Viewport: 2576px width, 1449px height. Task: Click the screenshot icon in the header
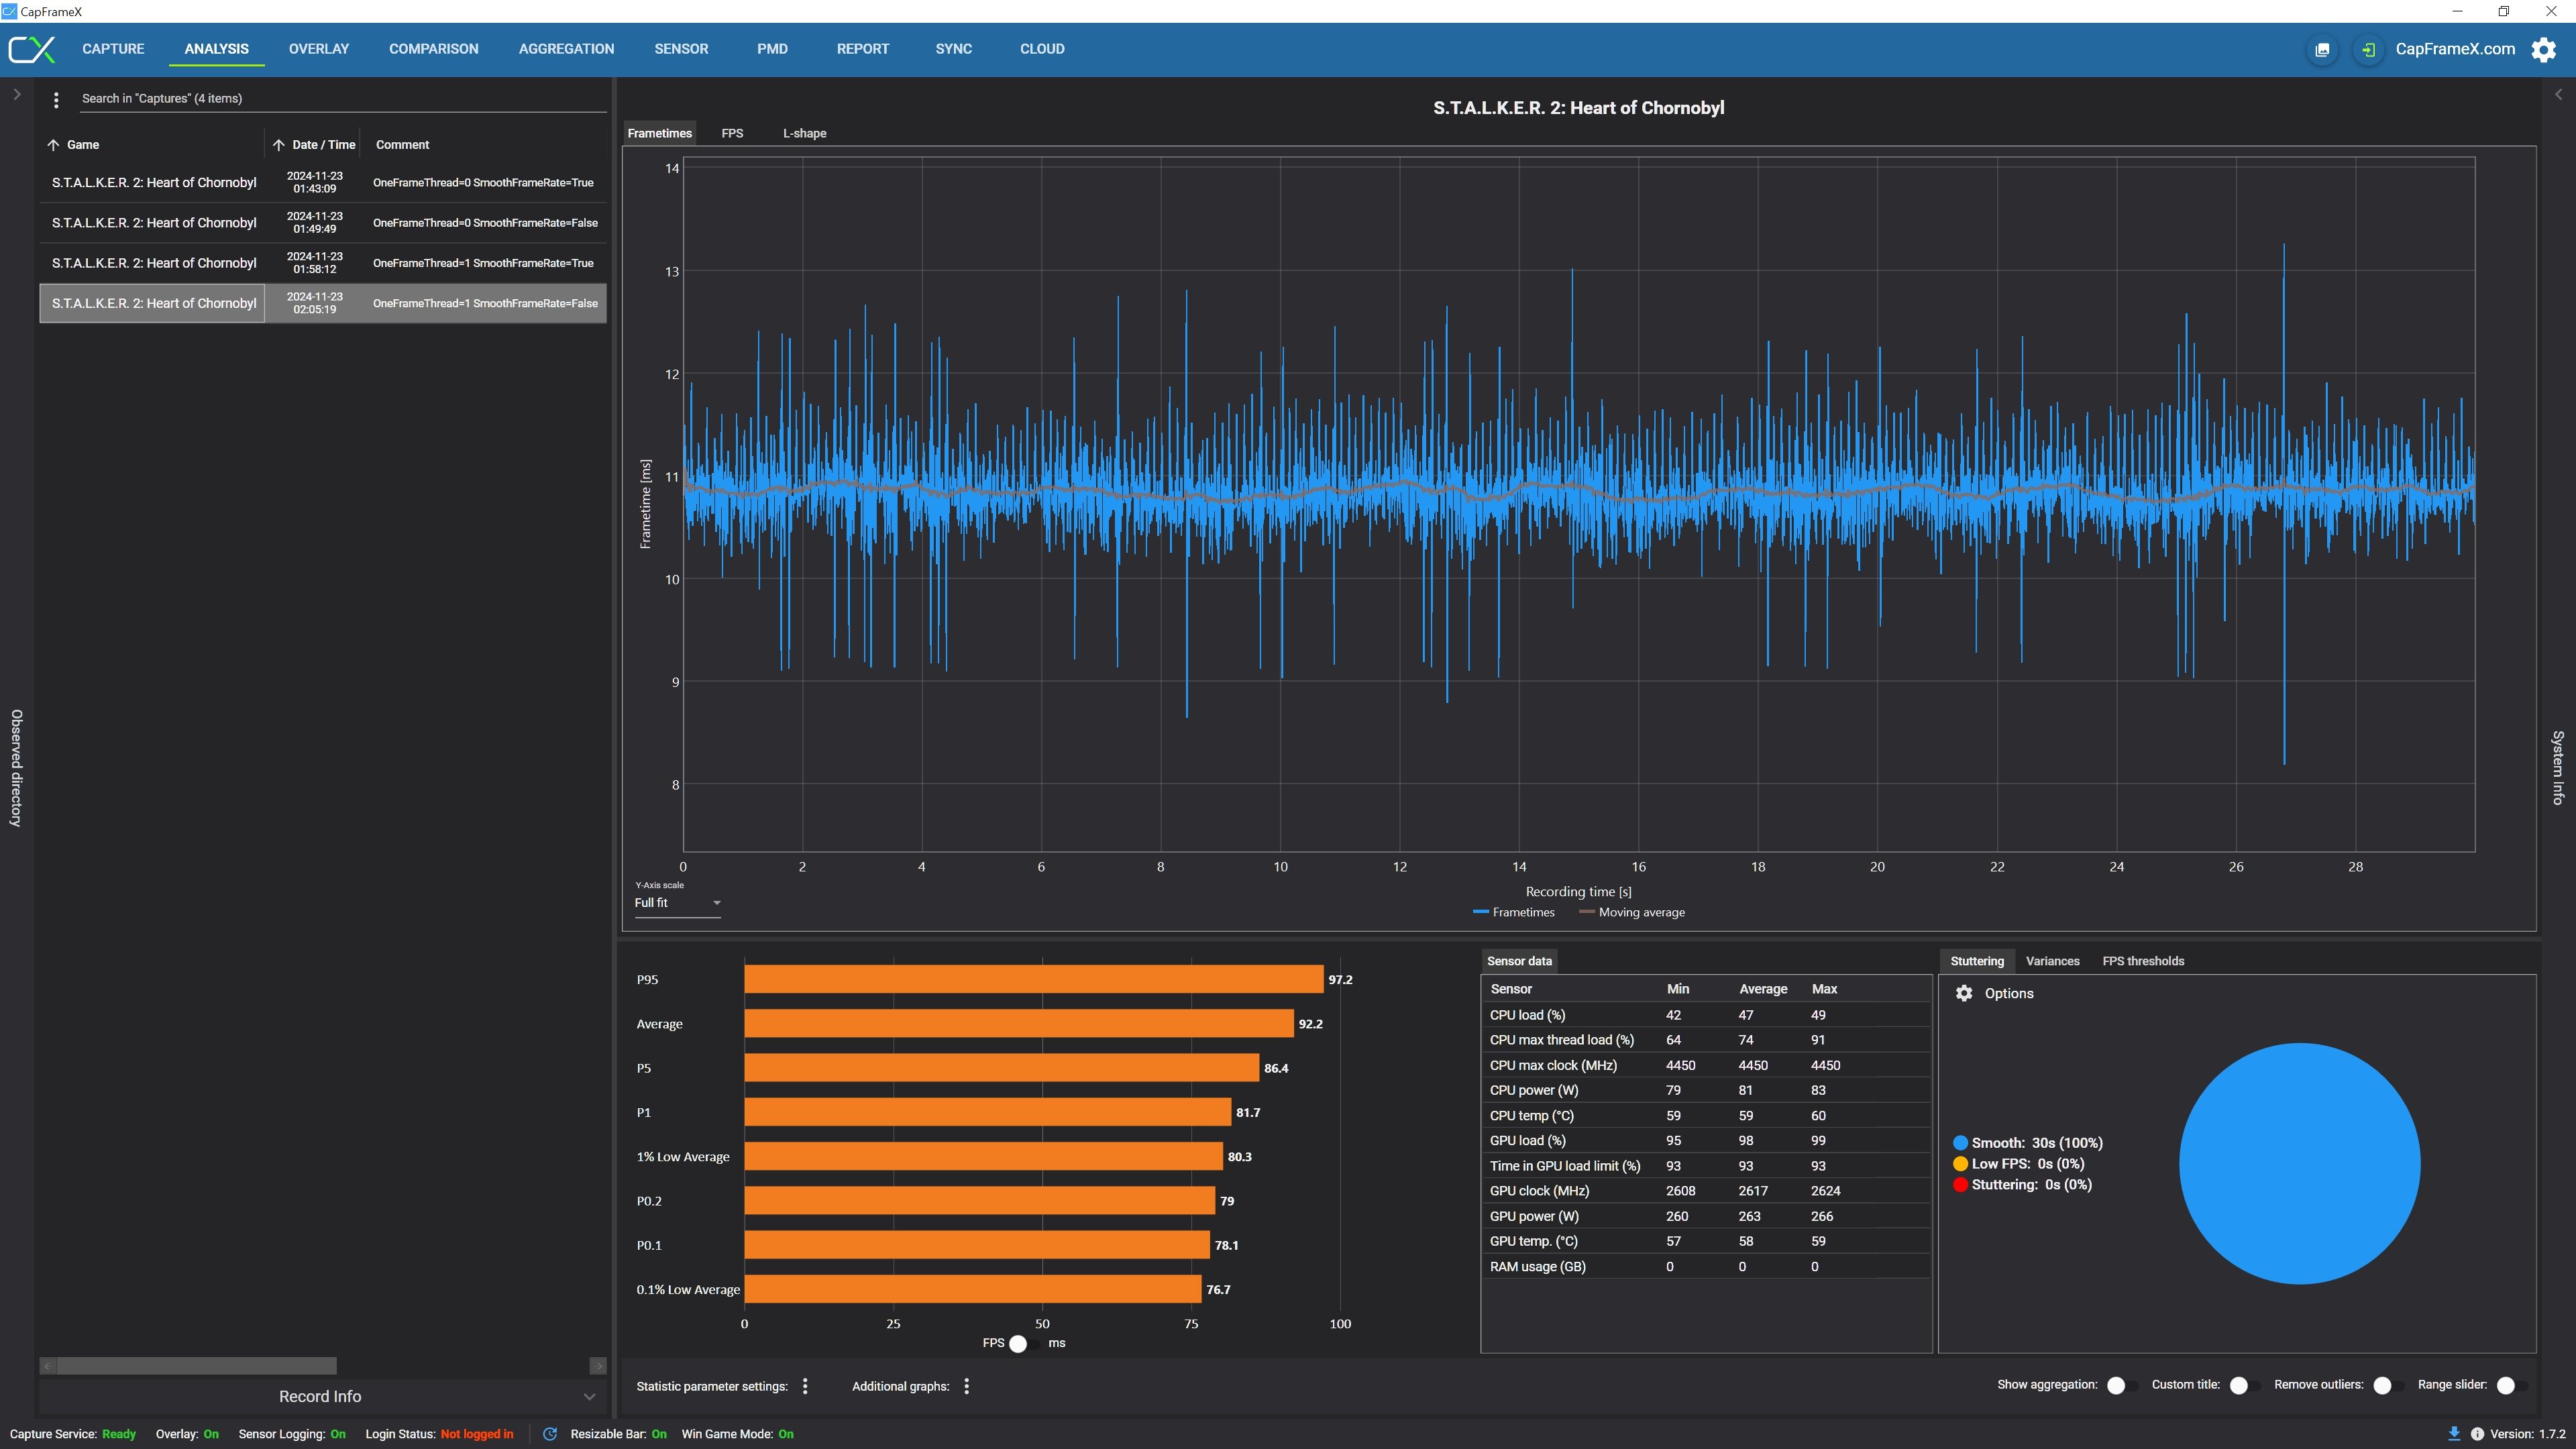[2322, 49]
